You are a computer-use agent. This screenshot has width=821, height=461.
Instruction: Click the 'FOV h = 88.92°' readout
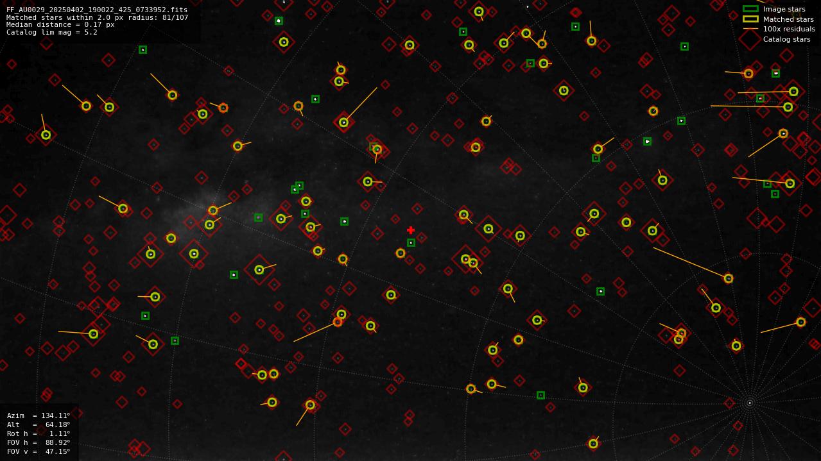pos(39,442)
